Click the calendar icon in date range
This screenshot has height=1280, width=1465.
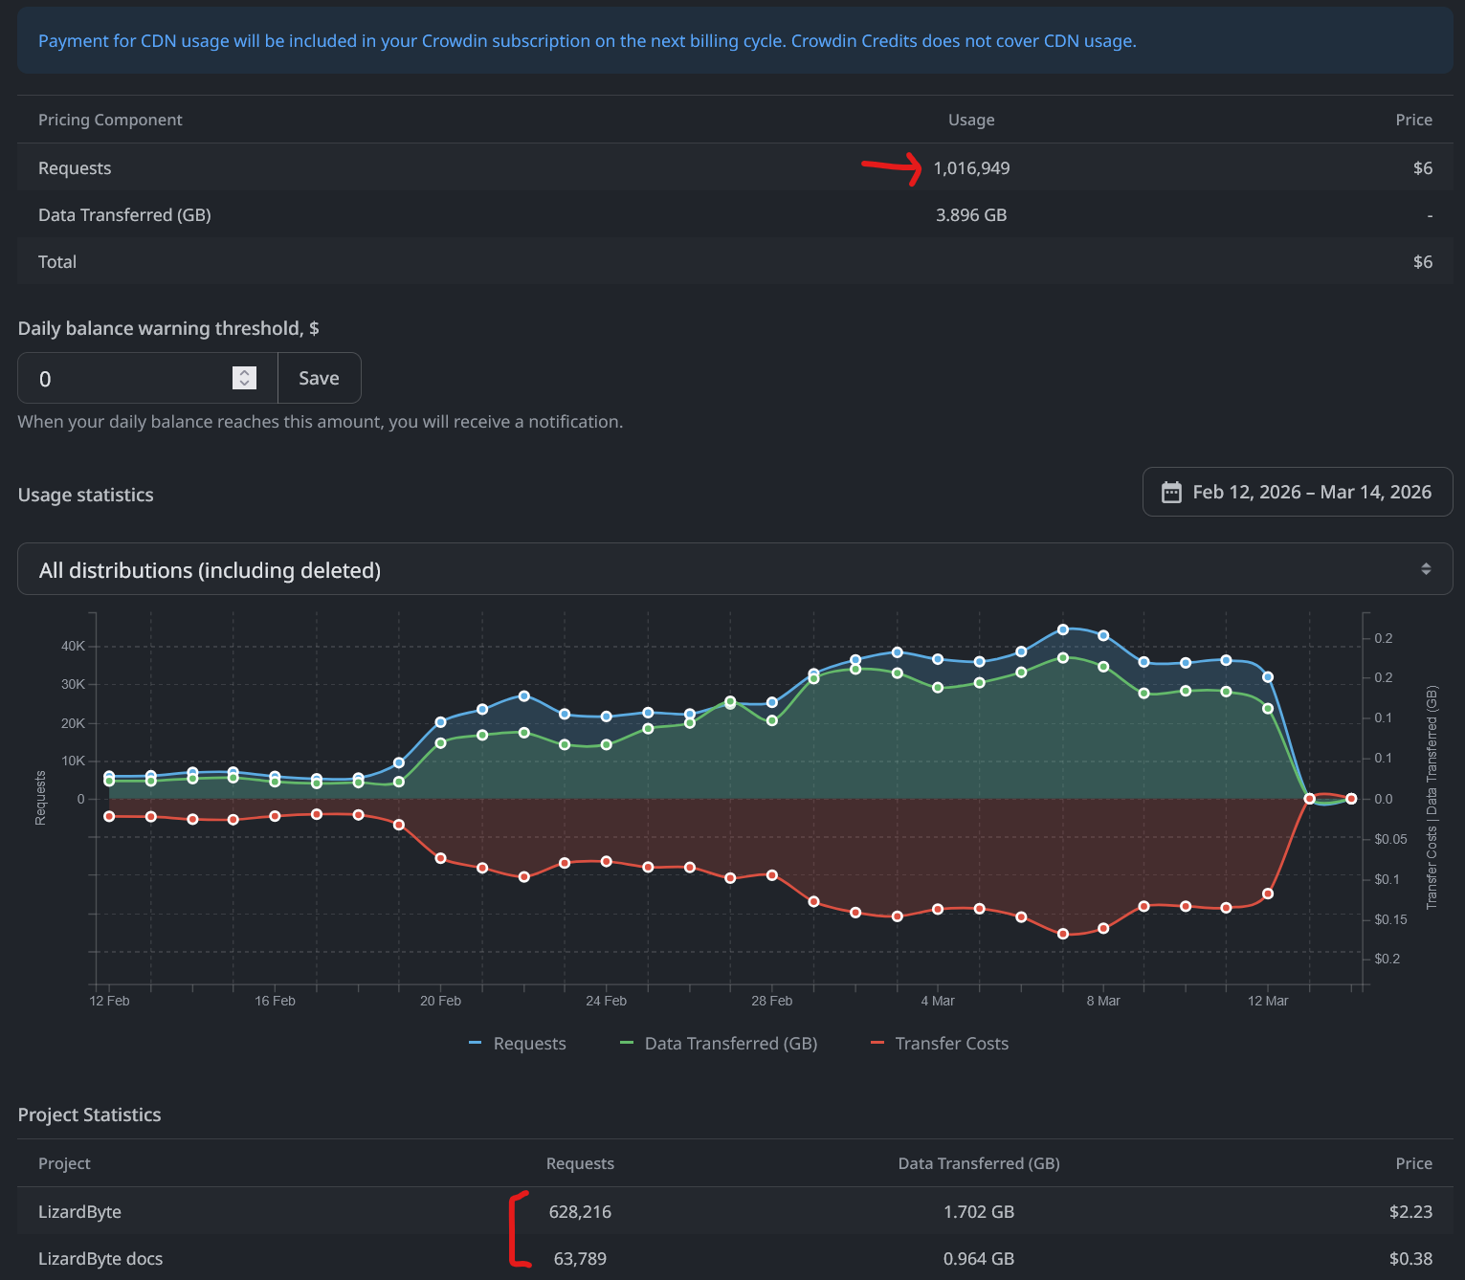pyautogui.click(x=1171, y=493)
